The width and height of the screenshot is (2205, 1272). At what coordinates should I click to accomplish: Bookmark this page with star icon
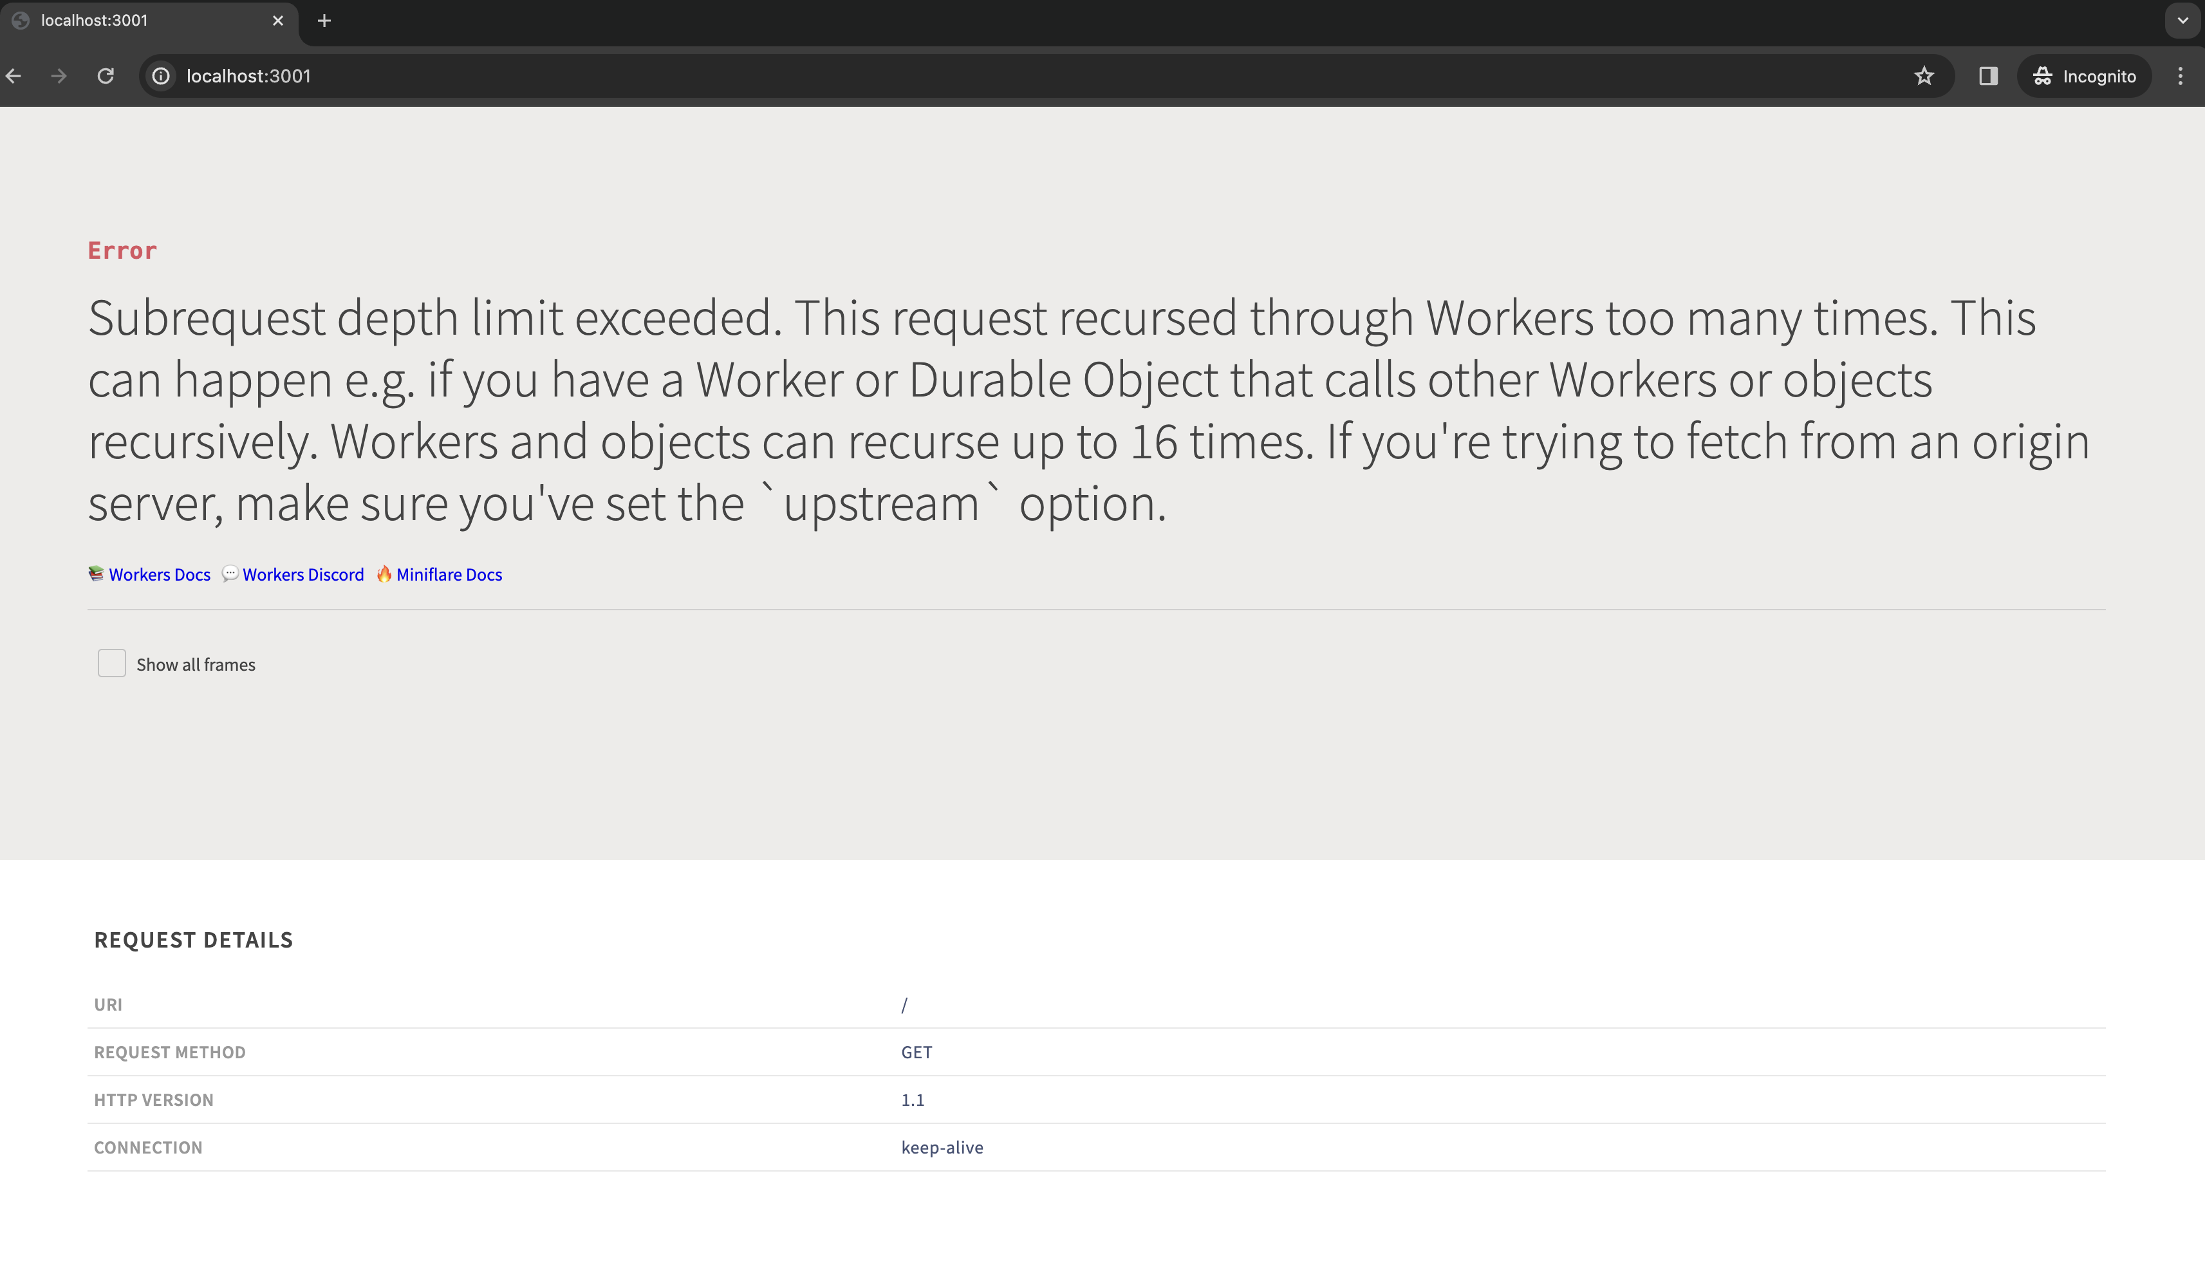(x=1924, y=76)
